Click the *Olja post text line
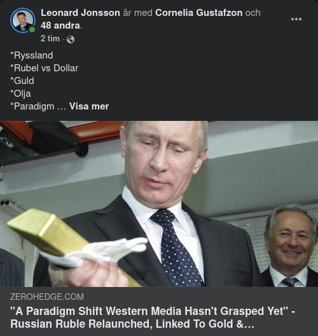Screen dimensions: 318x336 pyautogui.click(x=20, y=94)
